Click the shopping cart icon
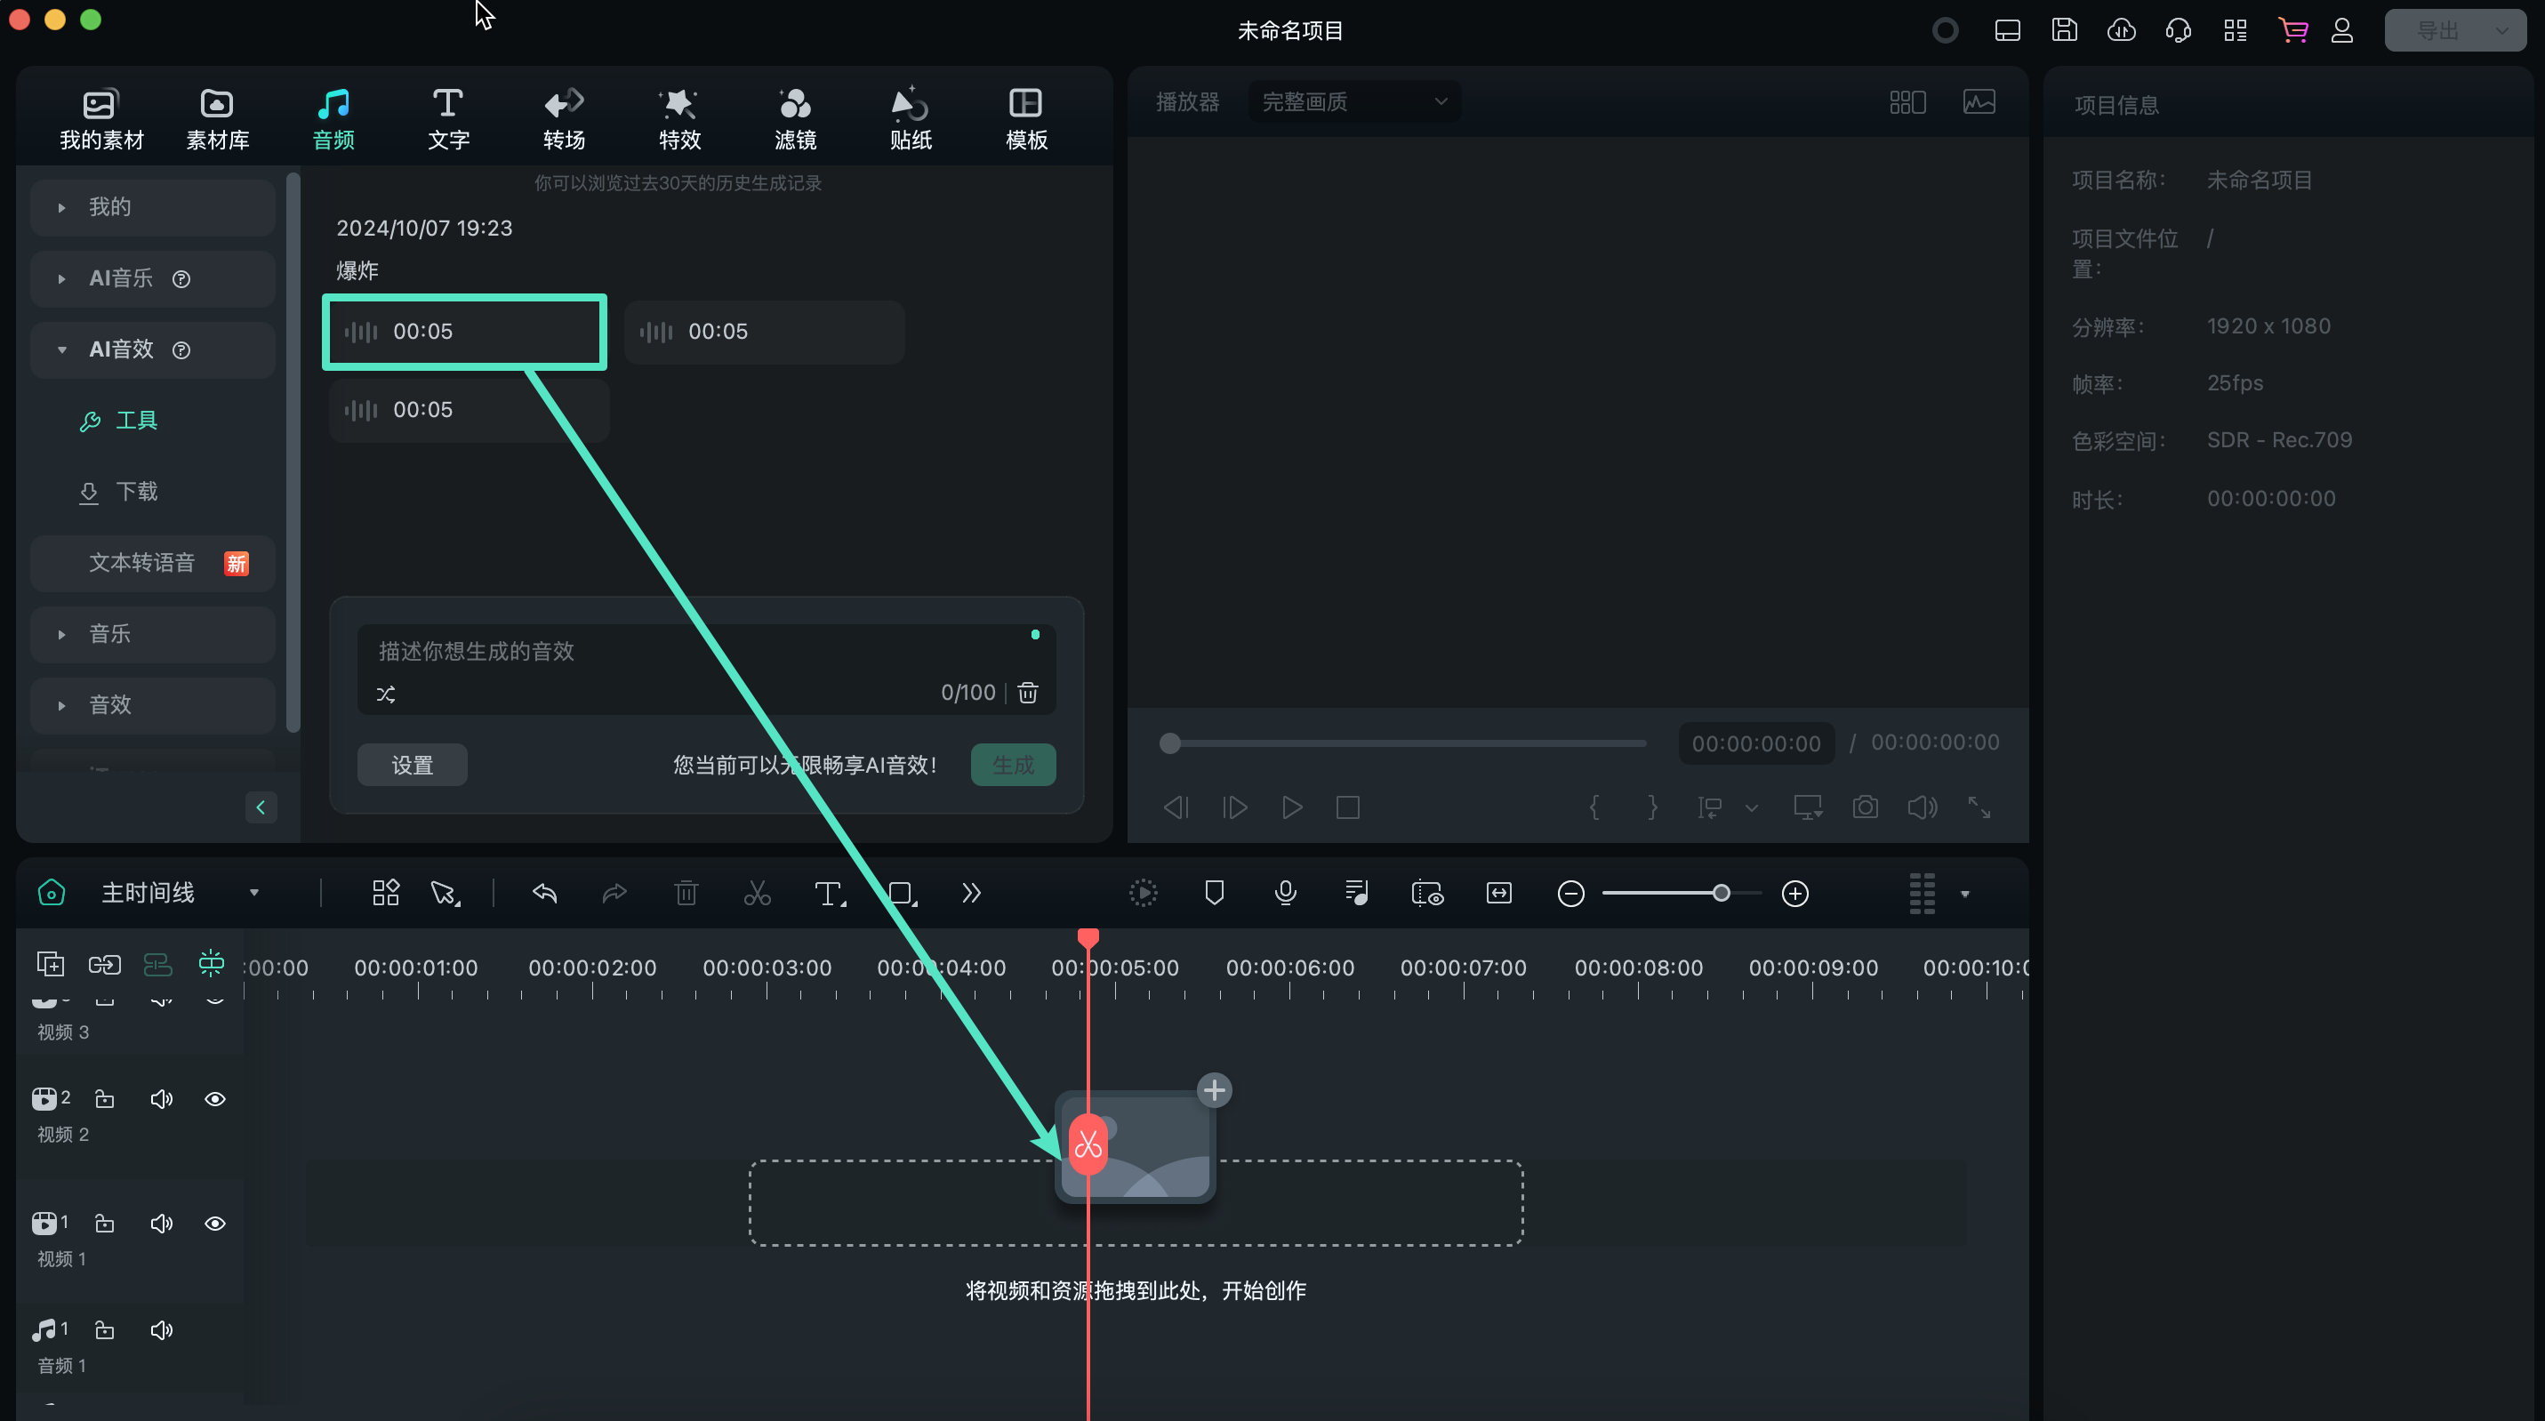Image resolution: width=2545 pixels, height=1421 pixels. tap(2292, 30)
